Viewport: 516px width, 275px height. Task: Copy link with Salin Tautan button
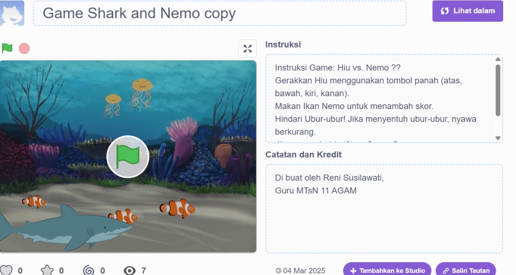466,271
